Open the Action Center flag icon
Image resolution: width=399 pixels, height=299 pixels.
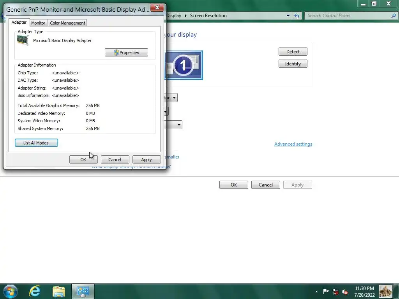click(x=326, y=291)
